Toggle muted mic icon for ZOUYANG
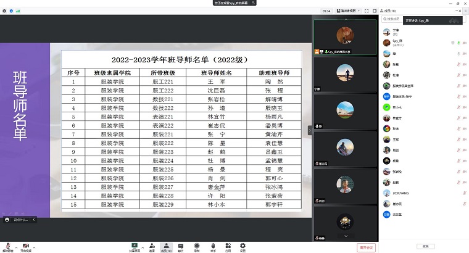Image resolution: width=469 pixels, height=253 pixels. click(x=465, y=193)
